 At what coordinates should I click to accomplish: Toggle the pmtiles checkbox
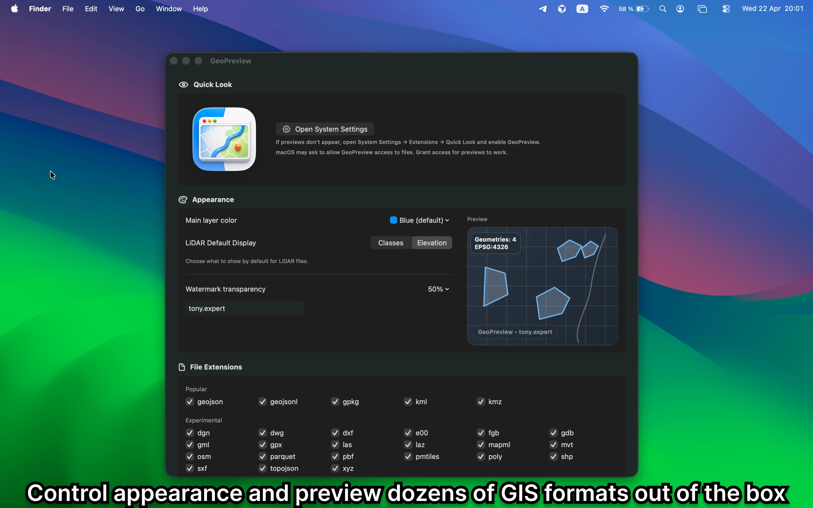(408, 456)
